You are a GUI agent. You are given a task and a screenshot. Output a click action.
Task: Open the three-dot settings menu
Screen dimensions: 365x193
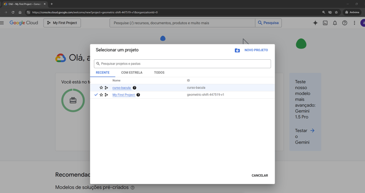coord(354,23)
